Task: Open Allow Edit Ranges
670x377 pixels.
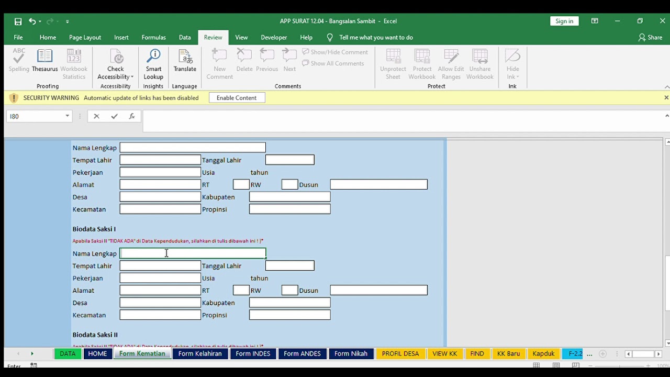Action: [x=451, y=64]
